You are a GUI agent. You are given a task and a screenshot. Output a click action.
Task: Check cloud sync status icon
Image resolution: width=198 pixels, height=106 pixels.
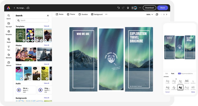[28, 8]
